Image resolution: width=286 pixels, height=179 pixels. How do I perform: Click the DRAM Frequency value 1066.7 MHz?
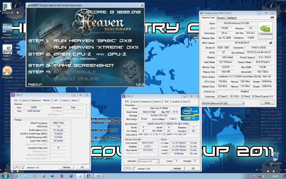(x=58, y=123)
